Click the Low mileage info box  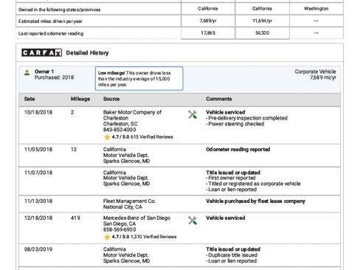(x=139, y=79)
